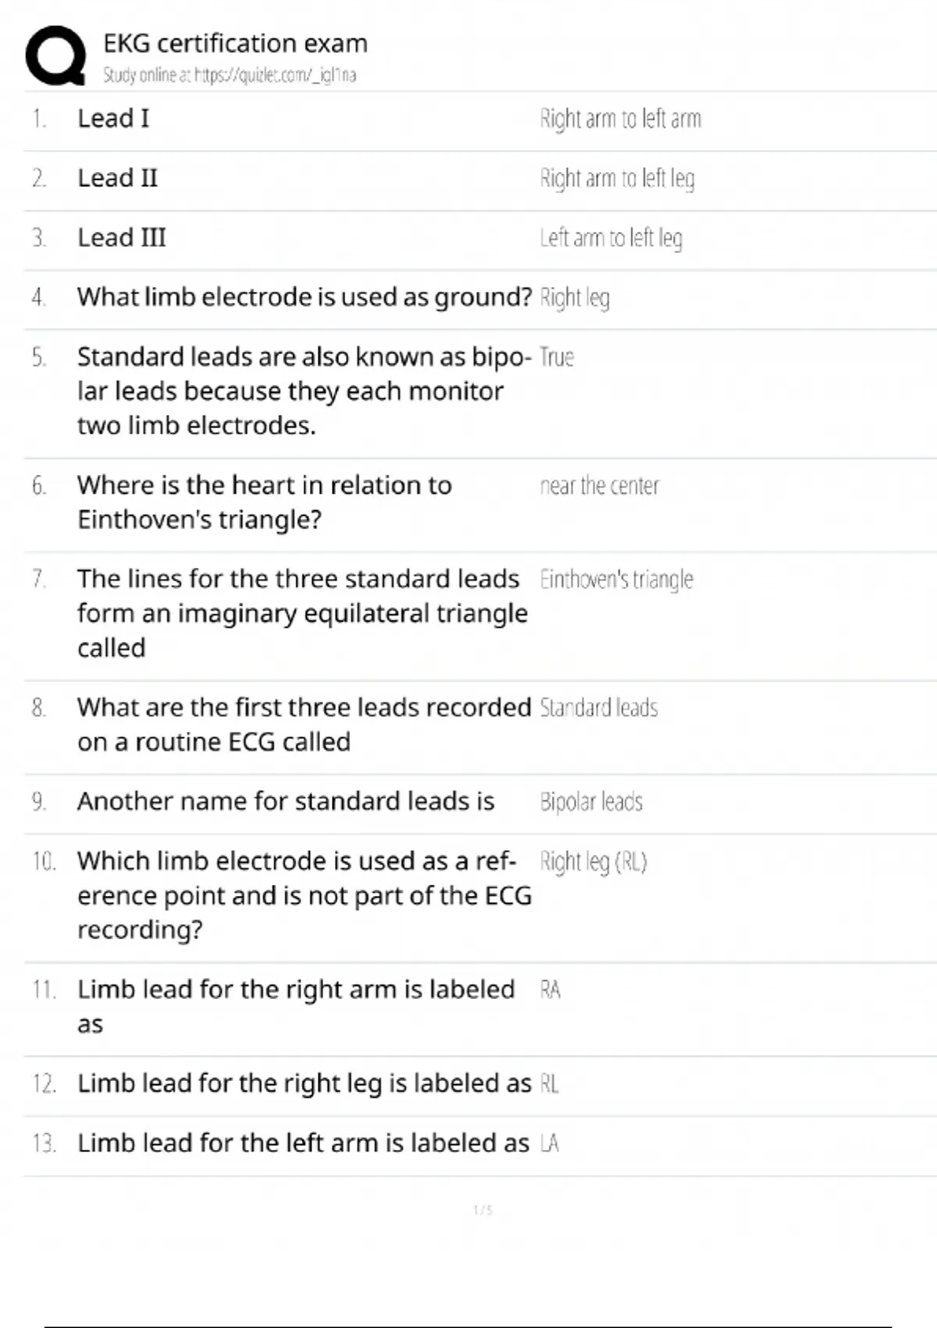Click the ground electrode question text
The width and height of the screenshot is (937, 1328).
tap(304, 297)
